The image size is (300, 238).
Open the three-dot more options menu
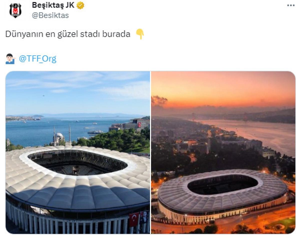point(291,5)
